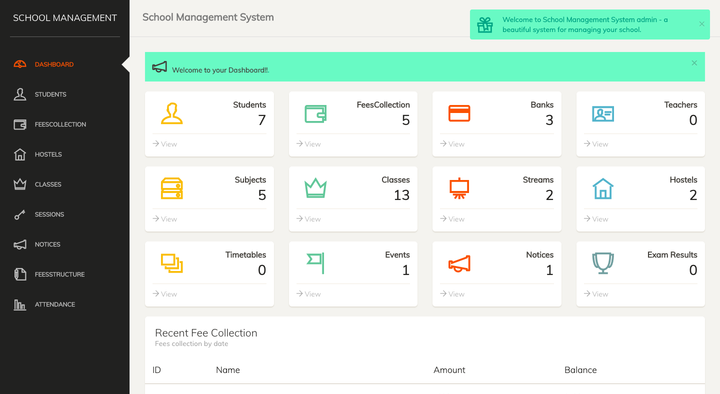
Task: Close the Welcome to your Dashboard banner
Action: point(694,62)
